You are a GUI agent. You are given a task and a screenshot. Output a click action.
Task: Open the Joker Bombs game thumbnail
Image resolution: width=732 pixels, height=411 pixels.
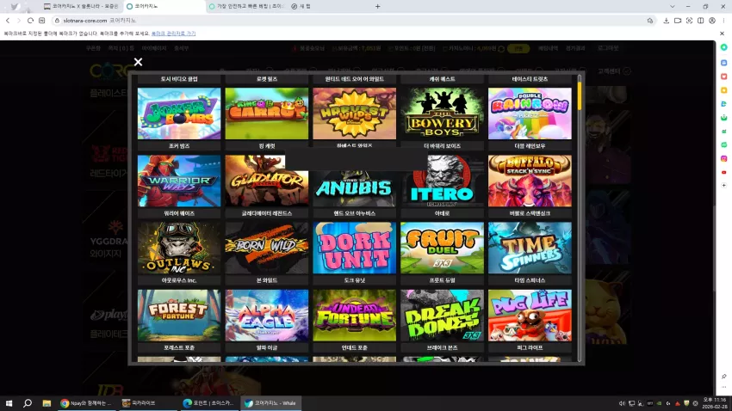tap(179, 113)
